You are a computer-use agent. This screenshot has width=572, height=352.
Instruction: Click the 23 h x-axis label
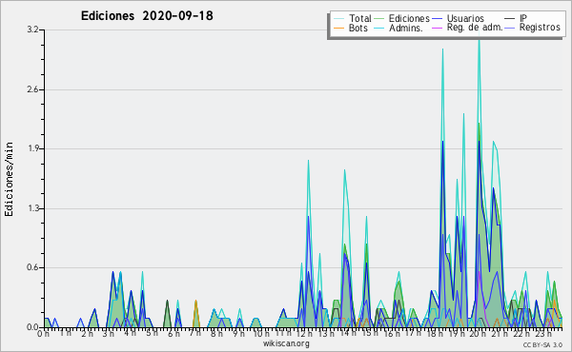click(543, 333)
